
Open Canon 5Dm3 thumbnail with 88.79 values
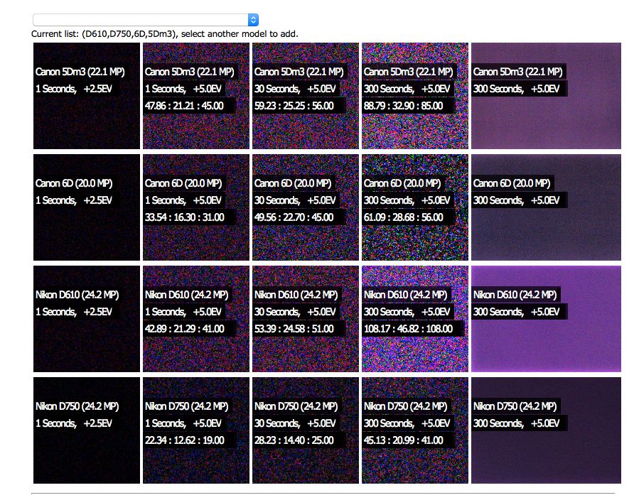(415, 96)
